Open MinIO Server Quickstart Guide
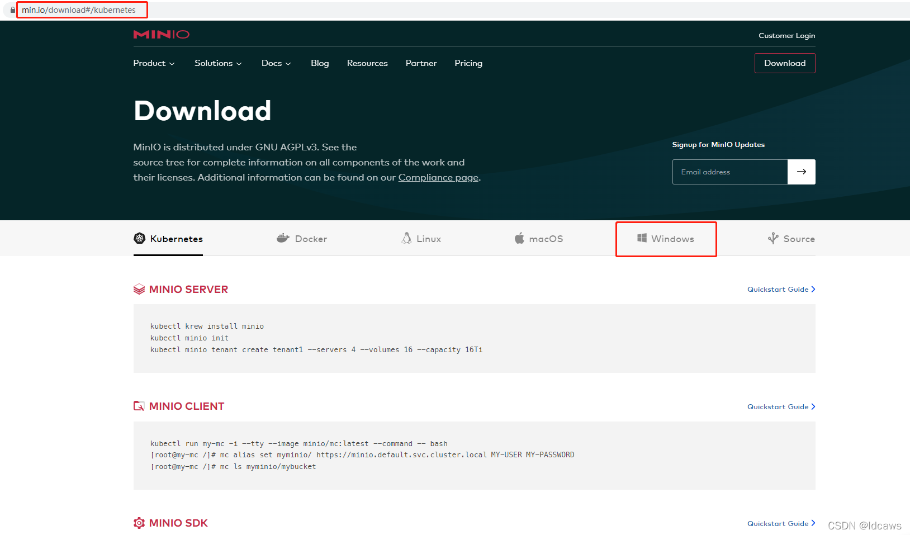 tap(781, 289)
